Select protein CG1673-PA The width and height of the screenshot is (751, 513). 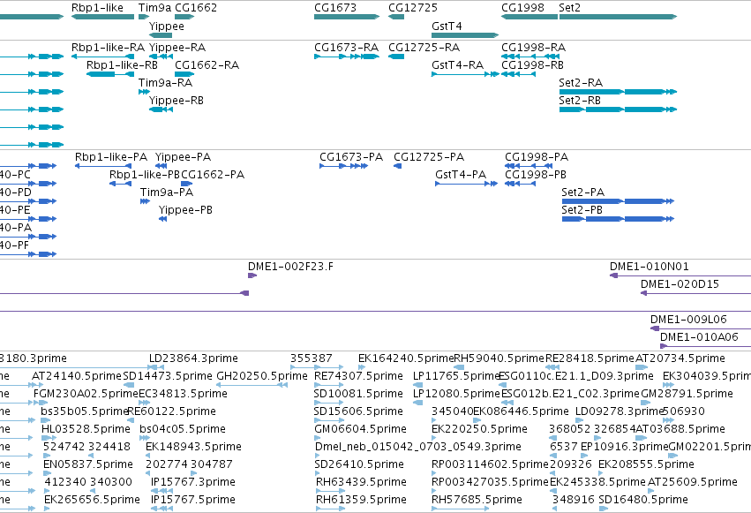pyautogui.click(x=343, y=166)
